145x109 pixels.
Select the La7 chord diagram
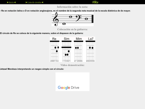[90, 49]
